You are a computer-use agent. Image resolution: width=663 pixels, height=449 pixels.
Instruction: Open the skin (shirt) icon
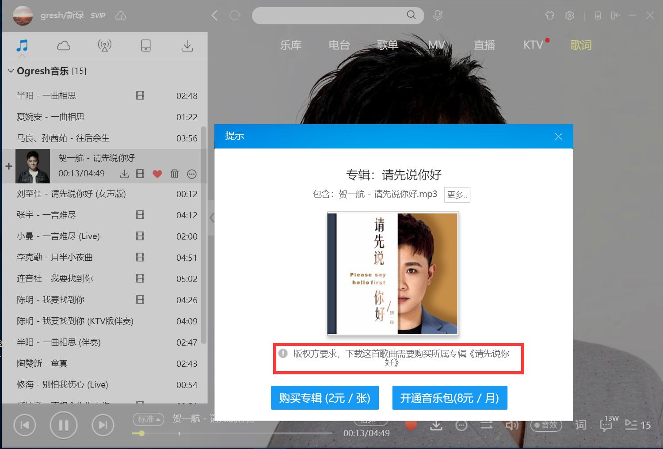(x=550, y=15)
